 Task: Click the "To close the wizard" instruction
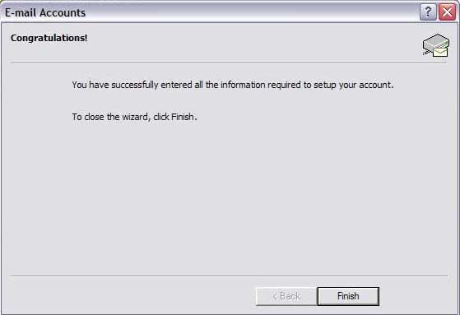click(x=134, y=117)
